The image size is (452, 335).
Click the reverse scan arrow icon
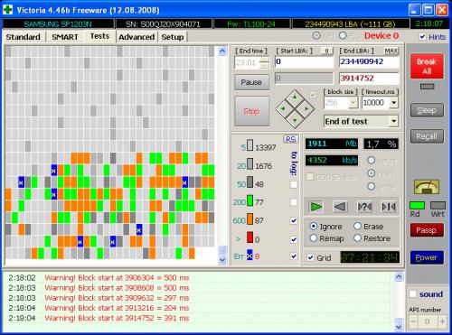tap(340, 207)
